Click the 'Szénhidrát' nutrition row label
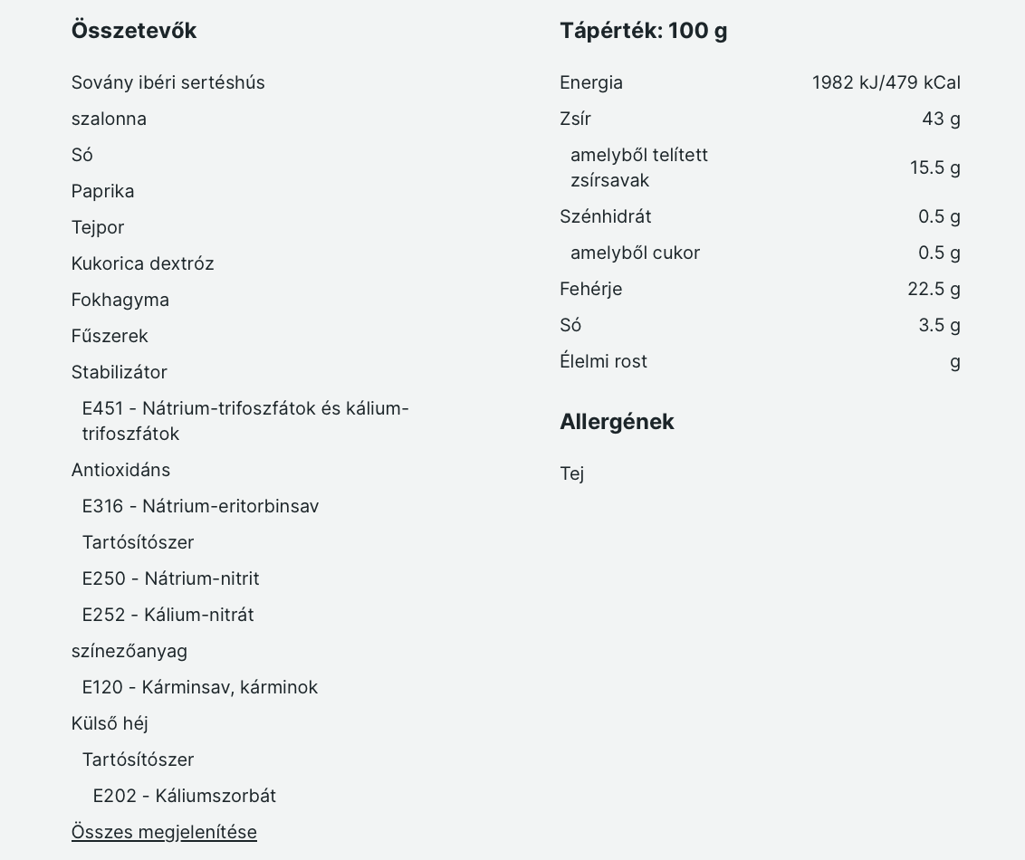Viewport: 1025px width, 860px height. tap(606, 216)
